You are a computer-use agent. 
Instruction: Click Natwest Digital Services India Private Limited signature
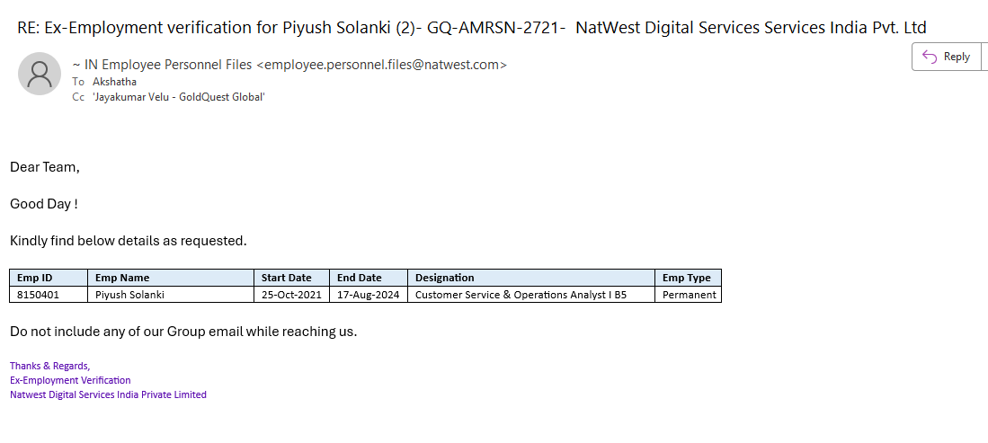108,394
